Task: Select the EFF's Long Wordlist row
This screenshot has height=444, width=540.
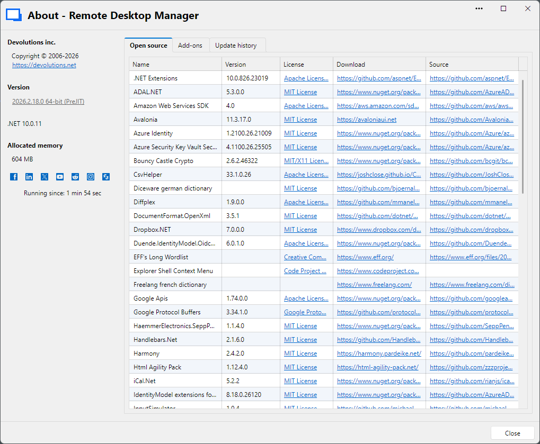Action: (324, 257)
